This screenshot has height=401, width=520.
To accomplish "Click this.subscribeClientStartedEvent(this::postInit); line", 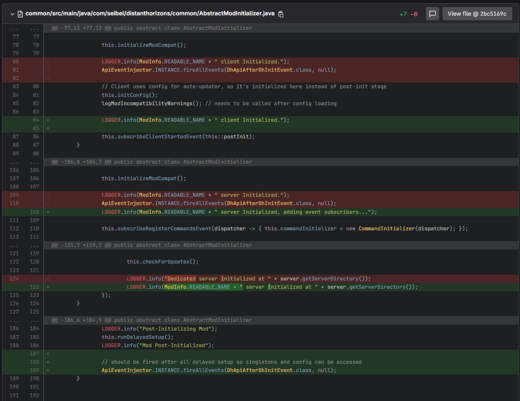I will click(178, 137).
